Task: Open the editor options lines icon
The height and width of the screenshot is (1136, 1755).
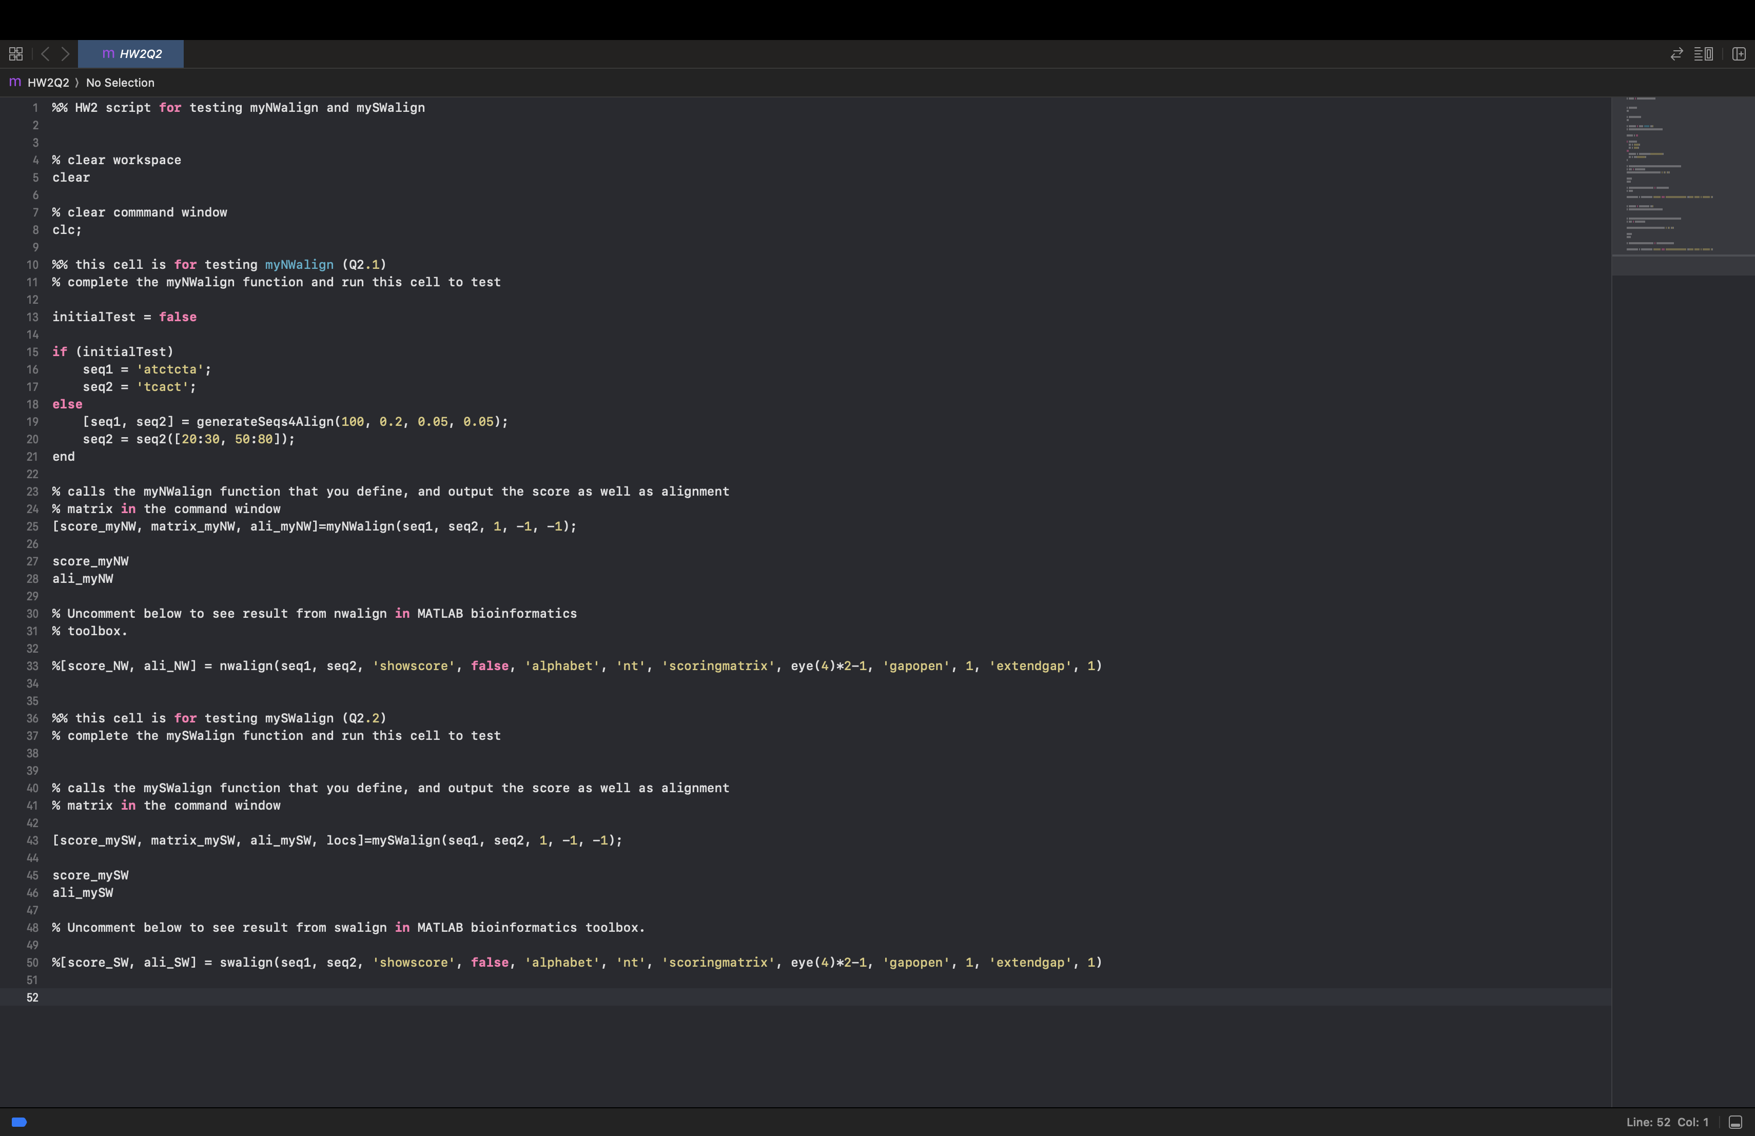Action: click(x=1703, y=54)
